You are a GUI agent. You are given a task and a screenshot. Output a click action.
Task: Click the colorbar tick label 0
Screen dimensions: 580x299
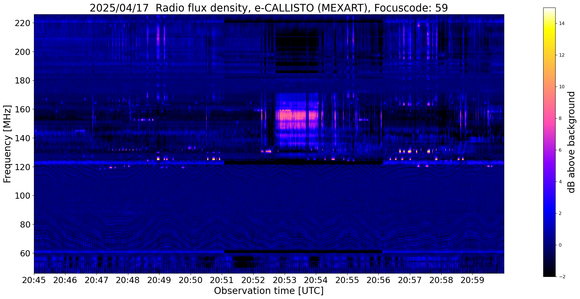pyautogui.click(x=560, y=245)
